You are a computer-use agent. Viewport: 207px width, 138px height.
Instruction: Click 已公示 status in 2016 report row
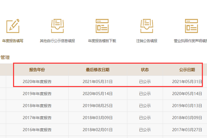(x=145, y=130)
